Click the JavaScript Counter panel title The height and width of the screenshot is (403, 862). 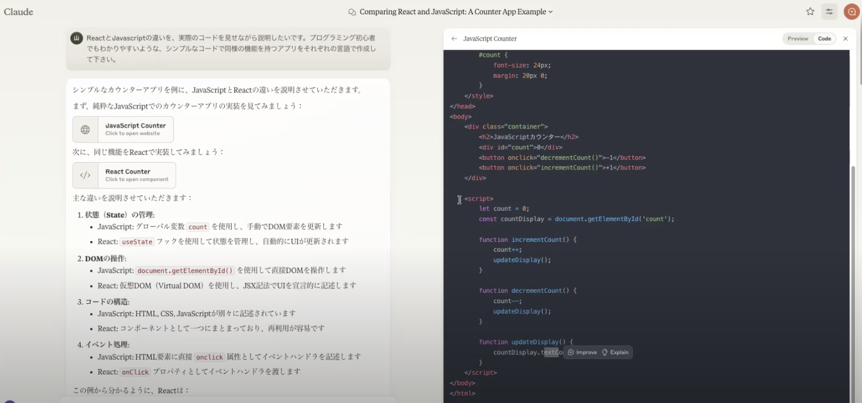490,38
